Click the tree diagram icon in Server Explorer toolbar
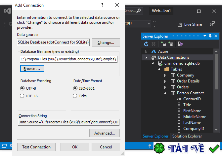222x156 pixels. point(181,44)
